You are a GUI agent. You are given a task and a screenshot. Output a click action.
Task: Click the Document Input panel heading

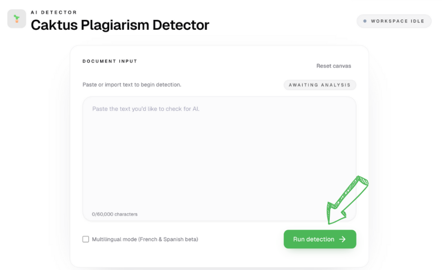click(x=110, y=61)
